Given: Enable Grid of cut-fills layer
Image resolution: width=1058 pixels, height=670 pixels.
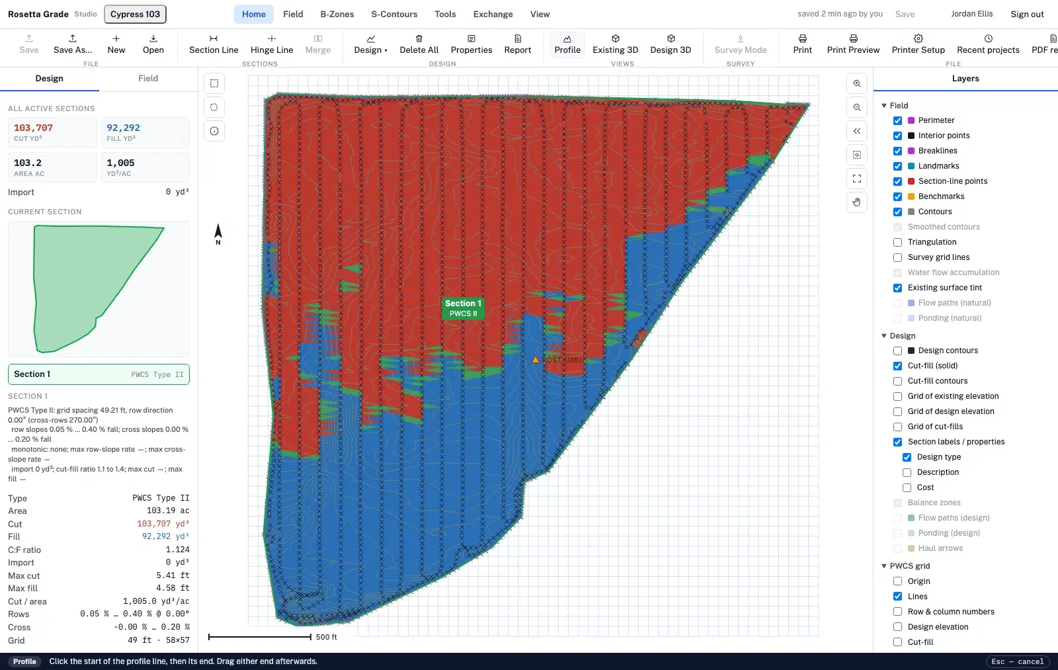Looking at the screenshot, I should pyautogui.click(x=897, y=427).
